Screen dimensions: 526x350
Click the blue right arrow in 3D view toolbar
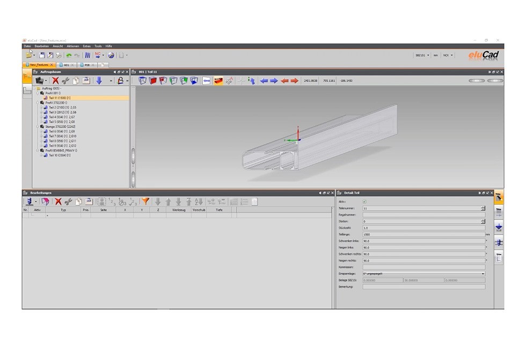[274, 81]
